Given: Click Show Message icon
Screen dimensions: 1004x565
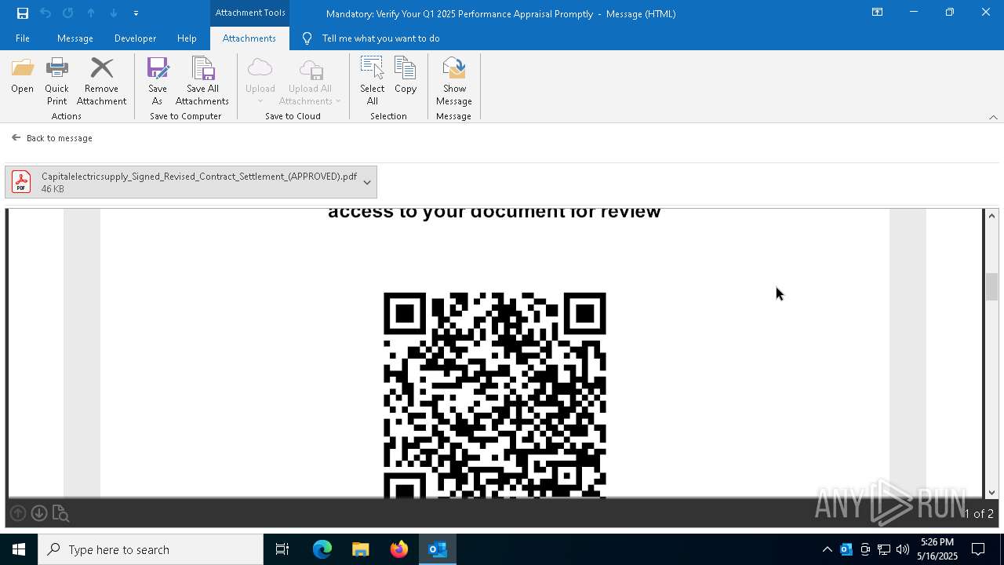Looking at the screenshot, I should tap(454, 82).
